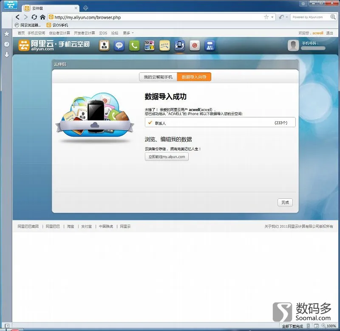This screenshot has width=340, height=331.
Task: Open the 阿云浏览器 bookmark
Action: (x=28, y=25)
